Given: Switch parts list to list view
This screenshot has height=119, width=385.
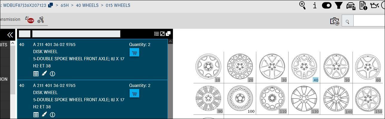Looking at the screenshot, I should tap(157, 34).
